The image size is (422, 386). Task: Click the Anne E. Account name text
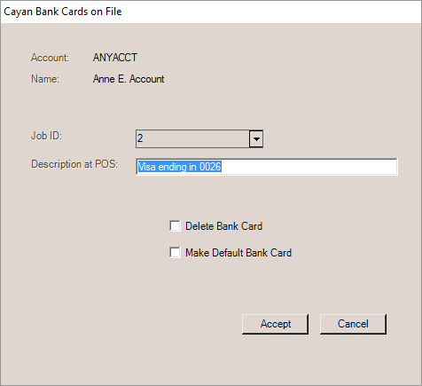click(129, 79)
